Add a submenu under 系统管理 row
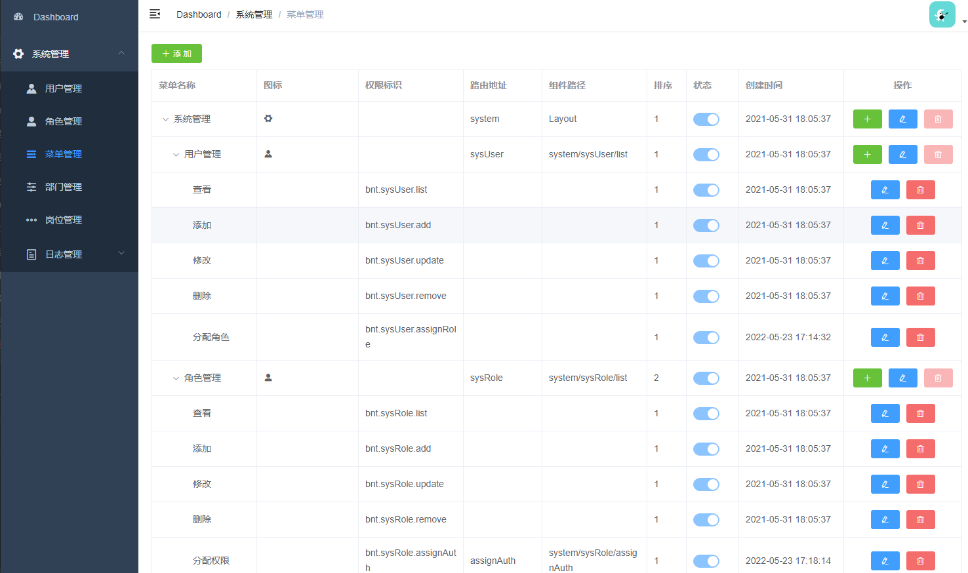 click(x=867, y=119)
